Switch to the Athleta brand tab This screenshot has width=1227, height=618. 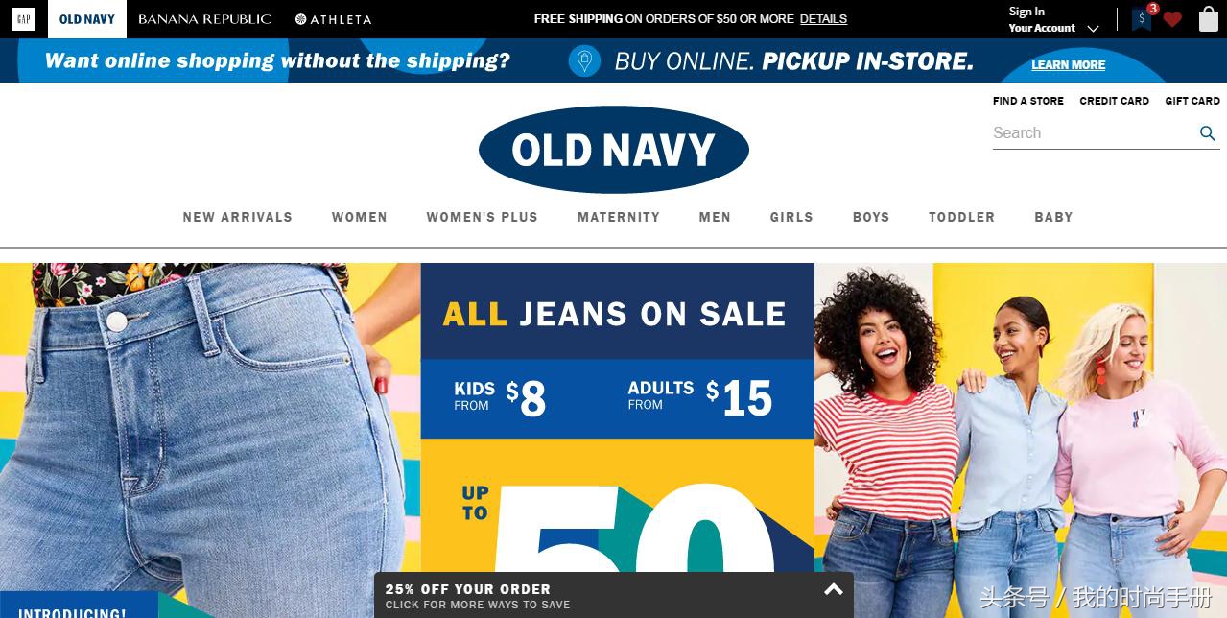pyautogui.click(x=334, y=19)
